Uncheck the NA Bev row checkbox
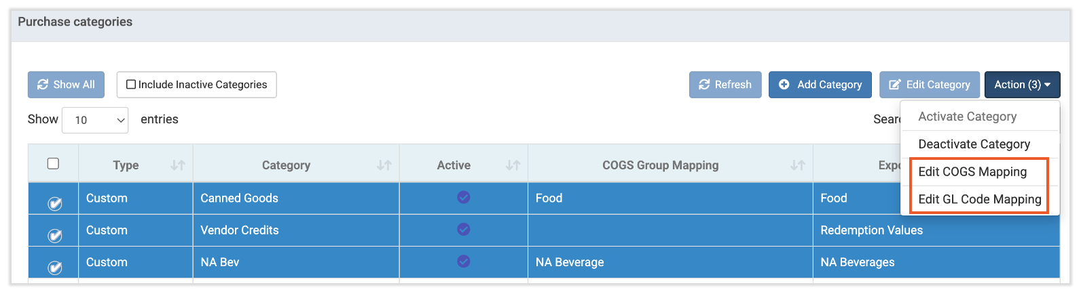 [54, 268]
